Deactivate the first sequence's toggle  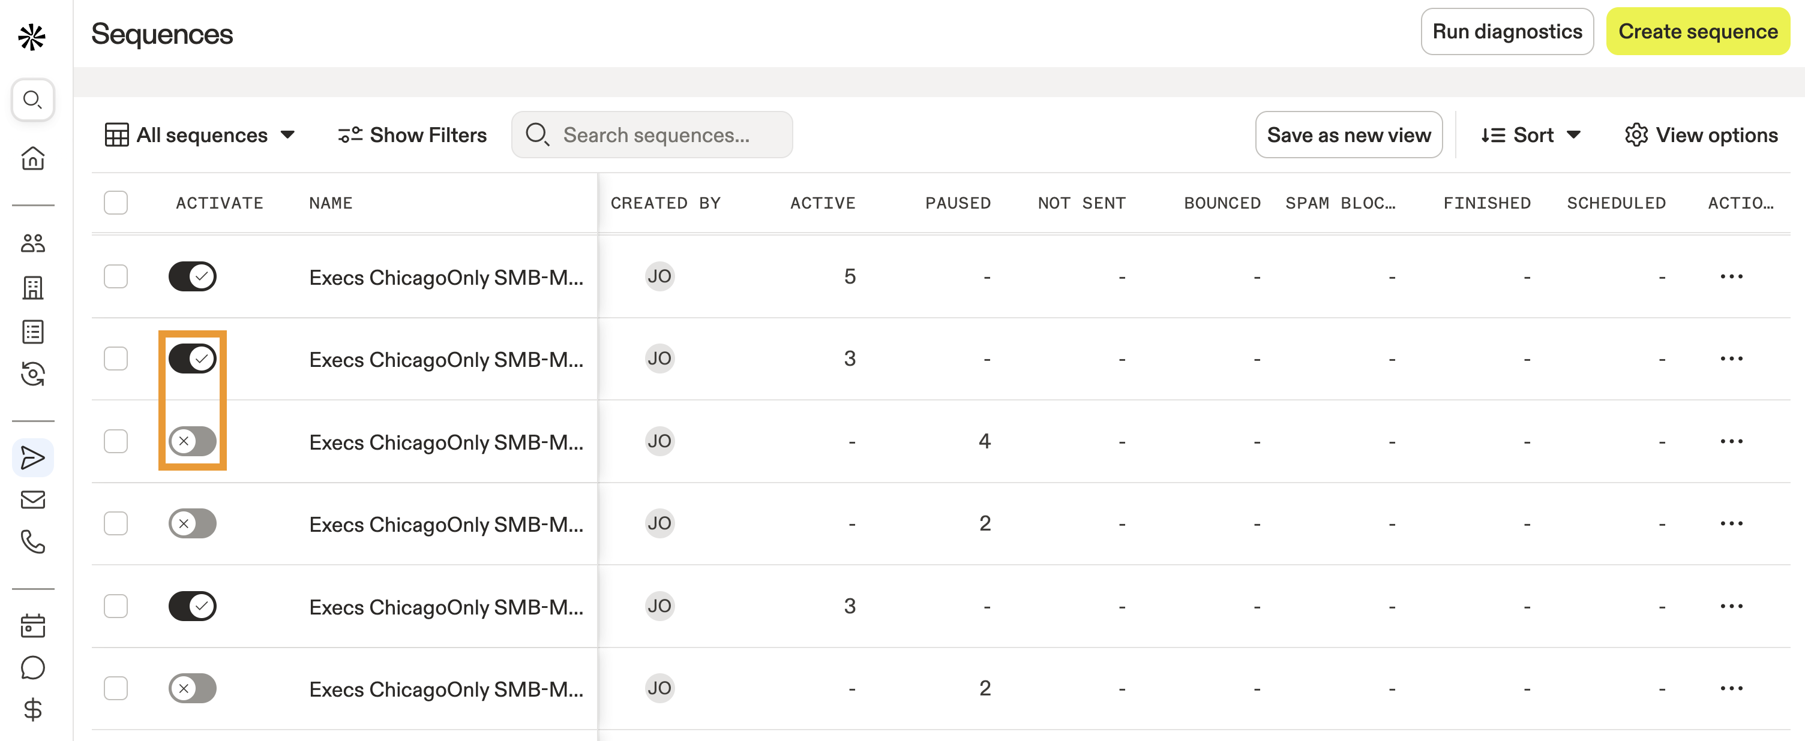coord(192,276)
